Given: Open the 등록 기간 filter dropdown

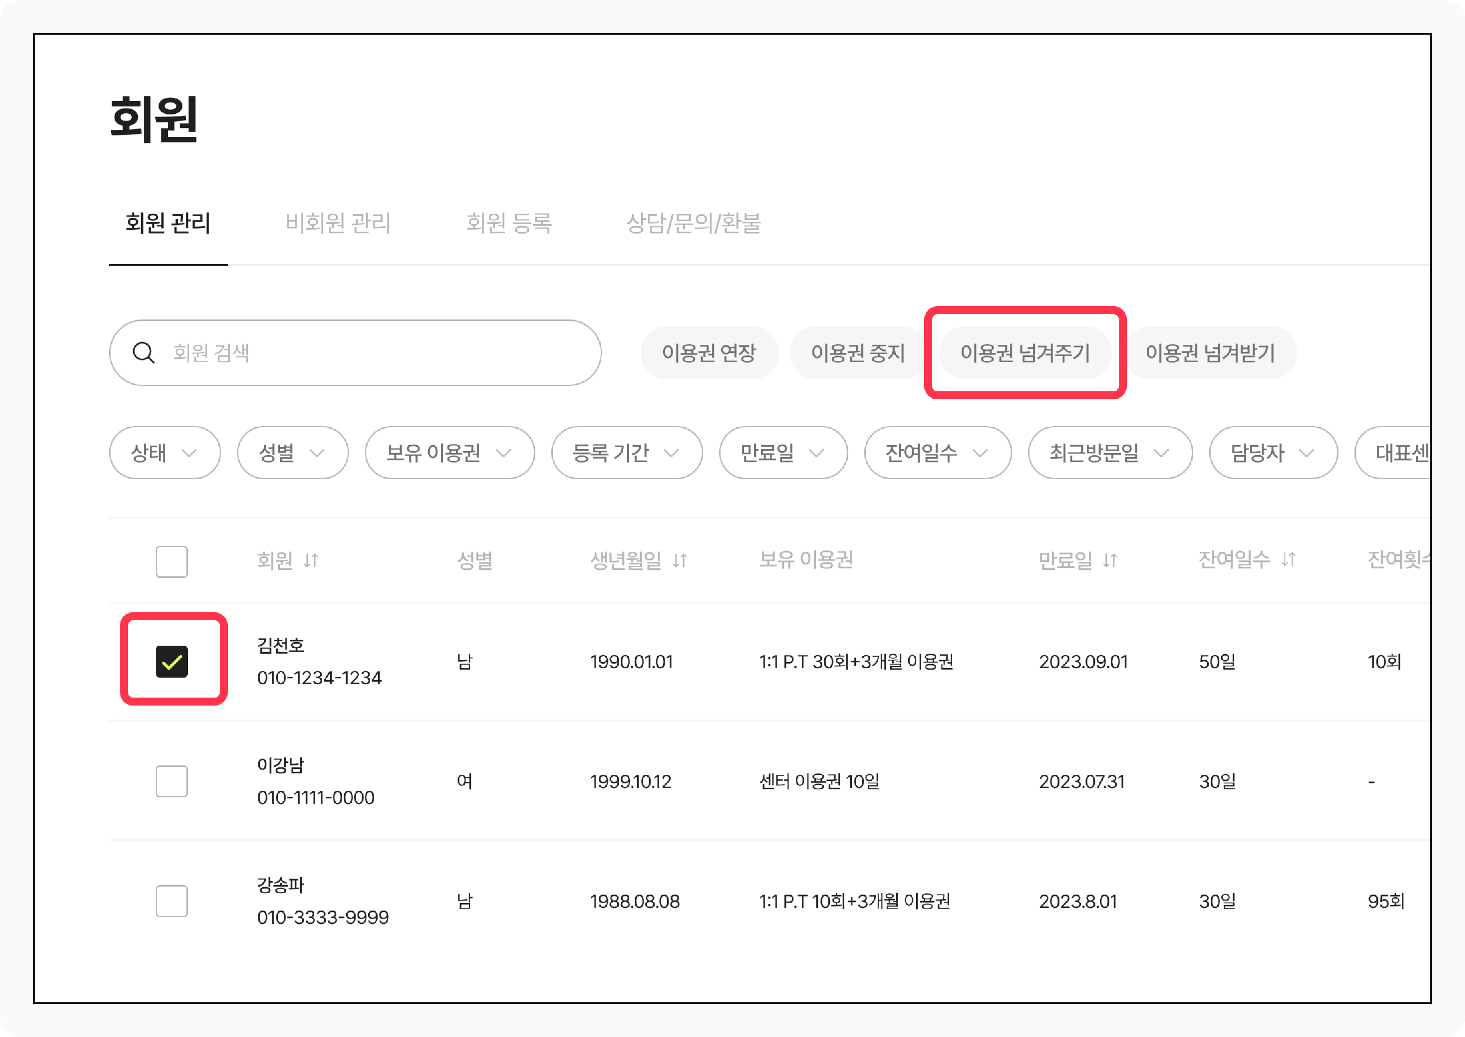Looking at the screenshot, I should point(626,453).
